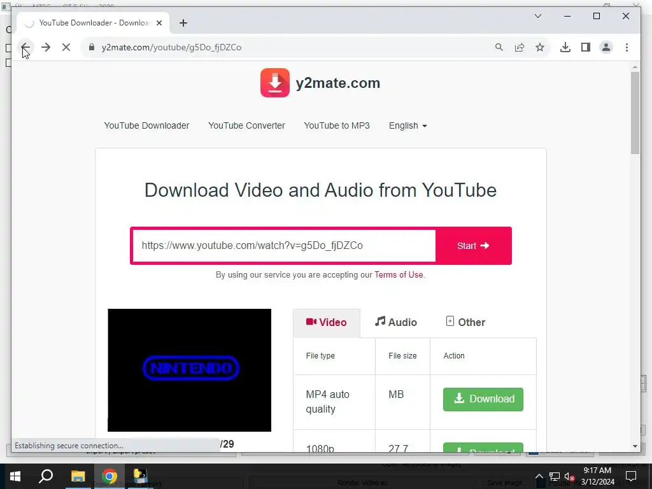Image resolution: width=652 pixels, height=489 pixels.
Task: Go forward in browser history
Action: tap(46, 47)
